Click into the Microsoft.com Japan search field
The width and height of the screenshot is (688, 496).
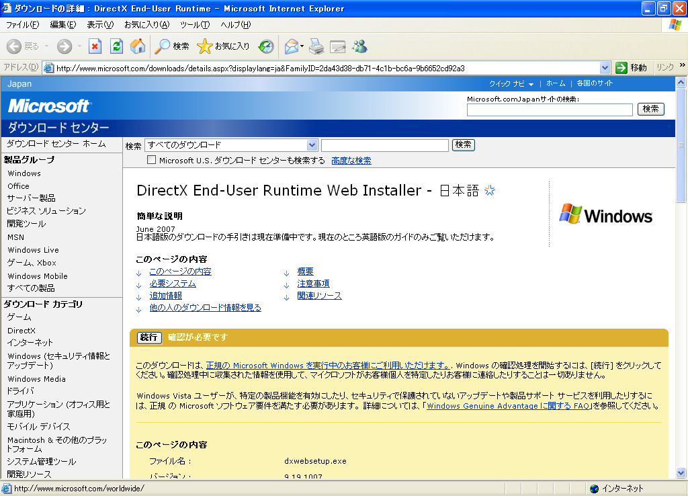point(550,110)
